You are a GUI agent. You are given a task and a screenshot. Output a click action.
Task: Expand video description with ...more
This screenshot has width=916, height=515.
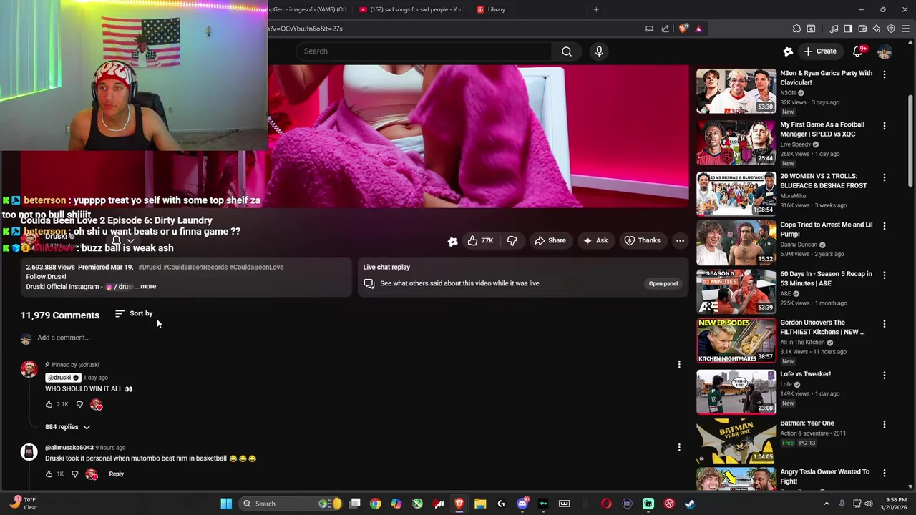tap(145, 287)
